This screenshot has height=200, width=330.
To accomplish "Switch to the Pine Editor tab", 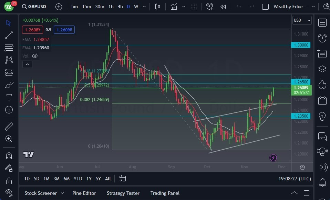I will coord(84,193).
